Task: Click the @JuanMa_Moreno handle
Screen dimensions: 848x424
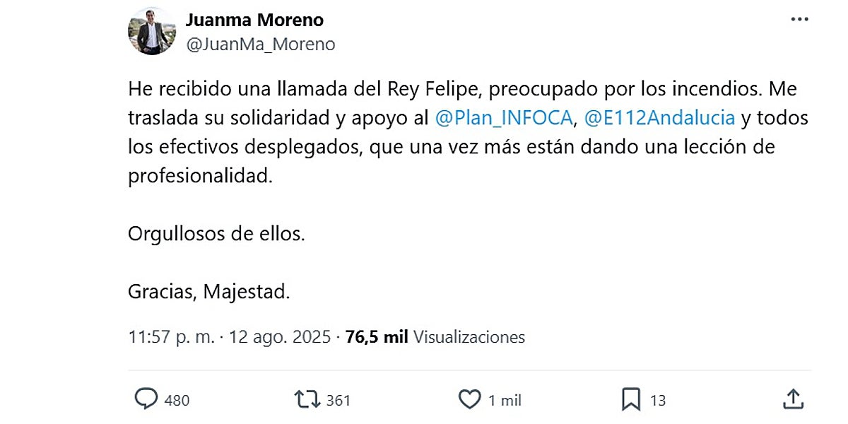Action: 260,44
